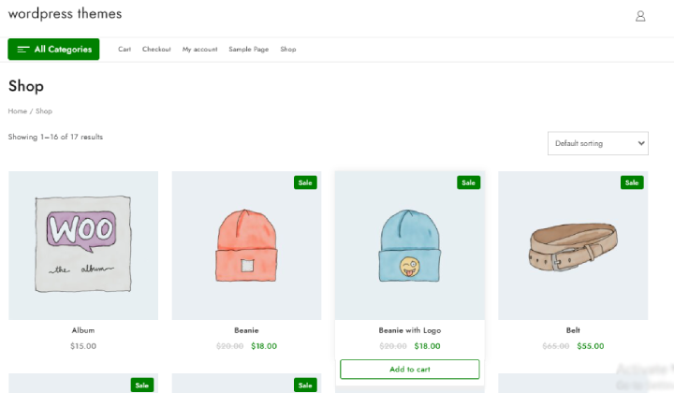Click the user account icon
This screenshot has height=393, width=674.
click(x=640, y=16)
